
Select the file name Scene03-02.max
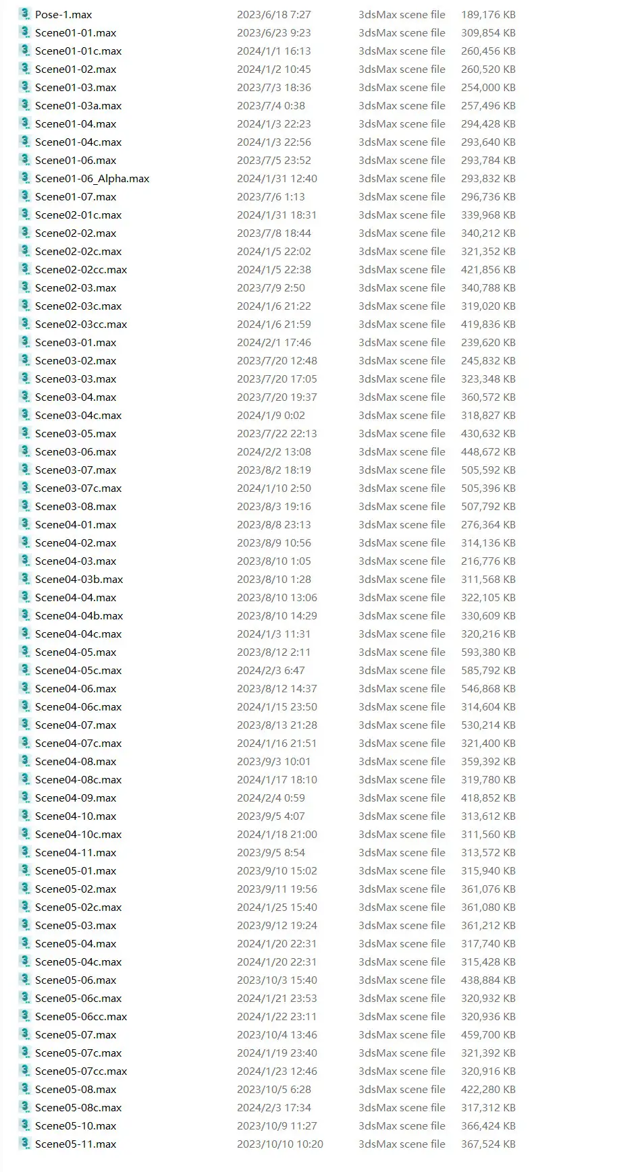pyautogui.click(x=76, y=360)
